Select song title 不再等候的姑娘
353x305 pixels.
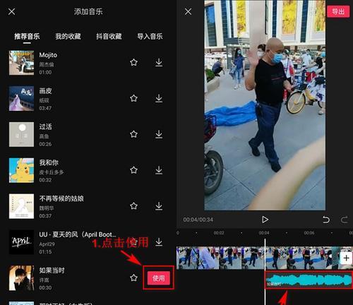pos(61,198)
